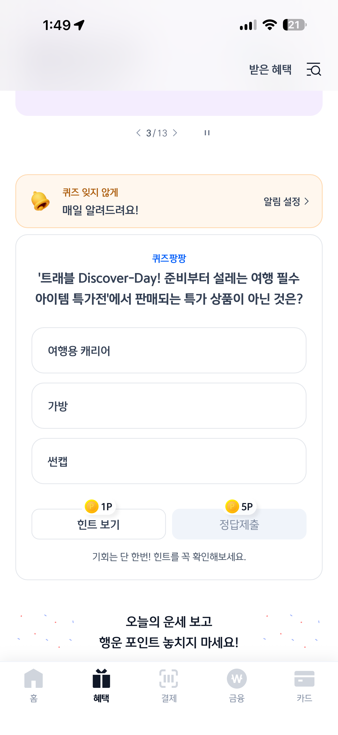
Task: Pause the banner auto-rotation
Action: tap(207, 133)
